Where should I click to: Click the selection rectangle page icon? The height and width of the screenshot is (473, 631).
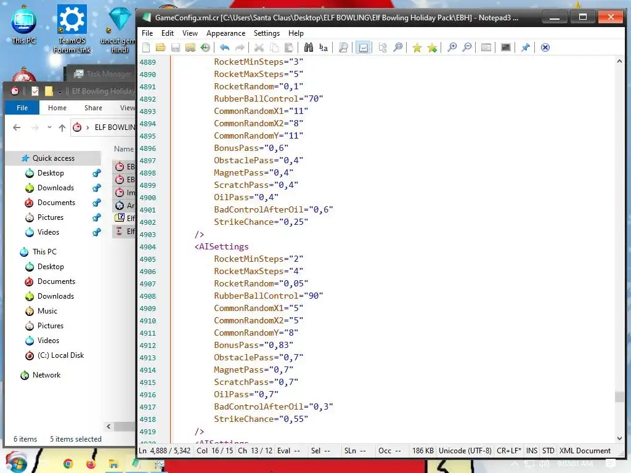pos(382,47)
